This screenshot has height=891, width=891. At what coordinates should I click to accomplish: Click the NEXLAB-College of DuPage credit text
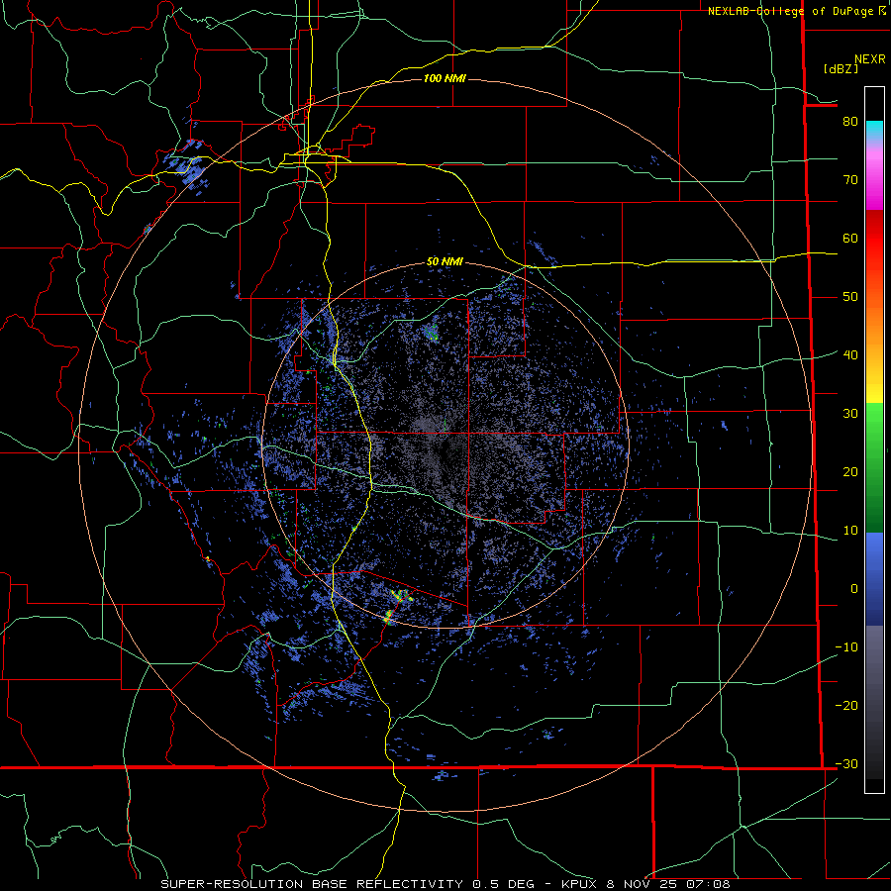790,11
